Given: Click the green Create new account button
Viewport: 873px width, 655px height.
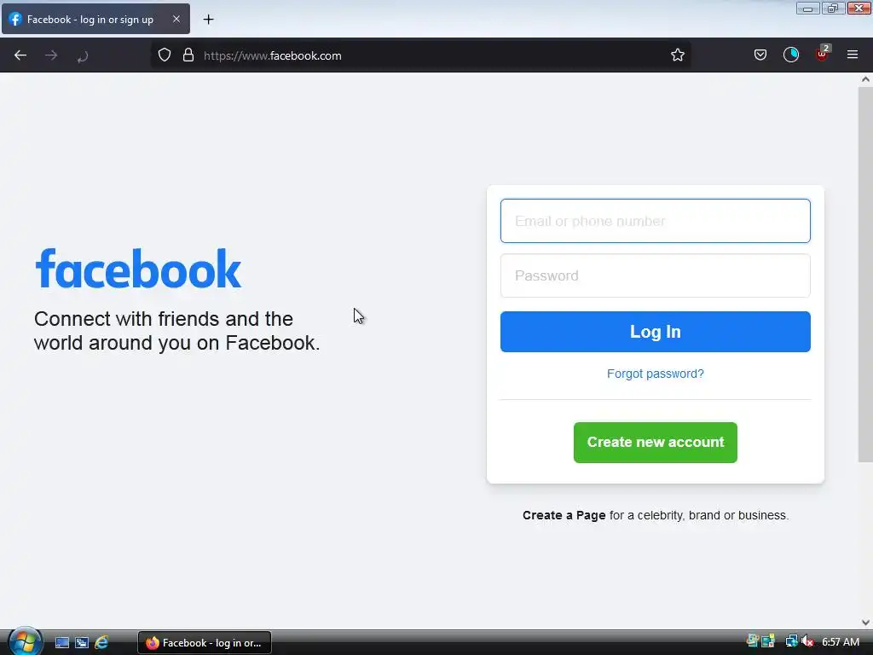Looking at the screenshot, I should pos(656,443).
